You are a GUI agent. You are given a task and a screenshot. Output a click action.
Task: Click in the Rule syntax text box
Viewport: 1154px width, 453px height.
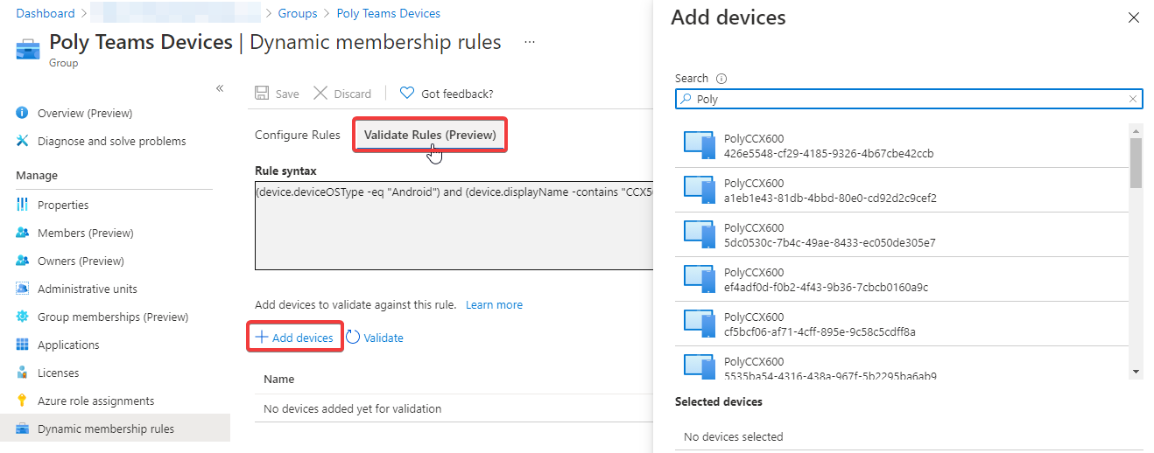(454, 226)
